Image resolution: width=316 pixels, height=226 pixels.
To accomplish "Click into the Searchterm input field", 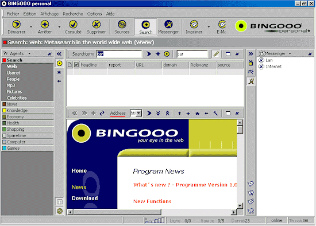I will point(119,54).
